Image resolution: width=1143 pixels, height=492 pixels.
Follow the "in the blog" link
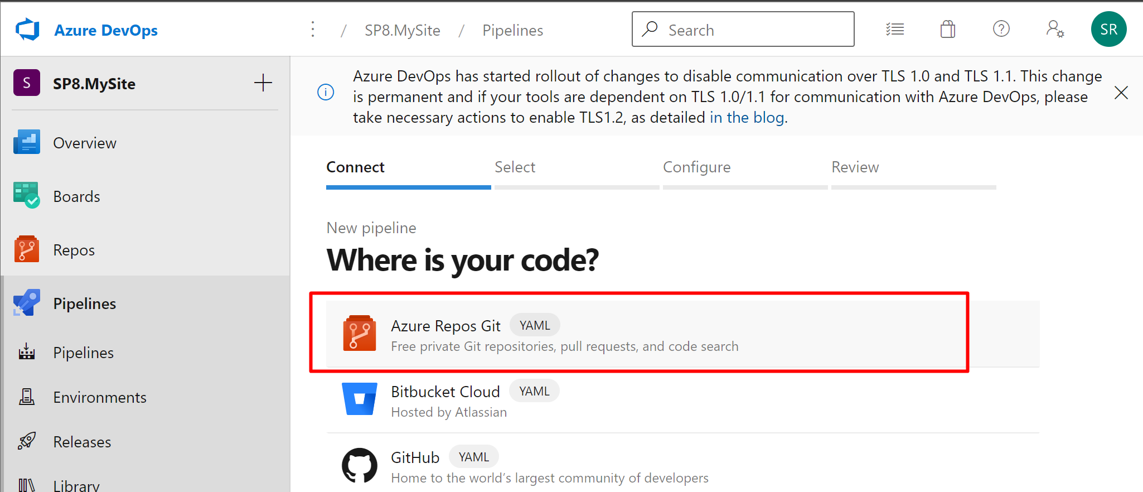coord(747,117)
